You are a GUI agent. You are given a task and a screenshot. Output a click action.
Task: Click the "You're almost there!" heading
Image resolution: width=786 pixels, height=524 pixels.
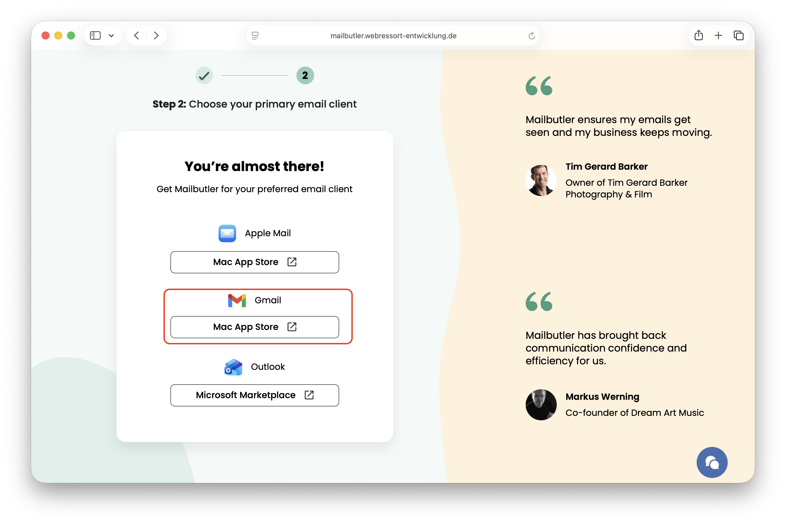pos(254,166)
